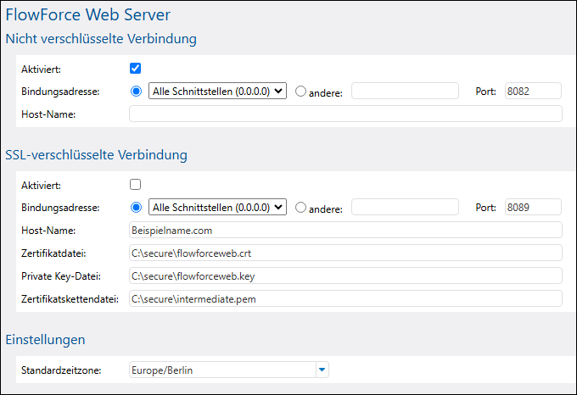The width and height of the screenshot is (577, 395).
Task: Select the Alle Schnittstellen radio button under SSL connection
Action: [x=136, y=207]
